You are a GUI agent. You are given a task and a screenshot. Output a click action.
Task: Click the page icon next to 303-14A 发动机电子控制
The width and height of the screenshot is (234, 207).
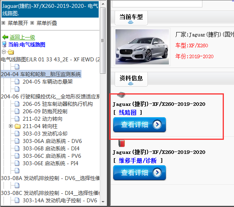click(17, 200)
